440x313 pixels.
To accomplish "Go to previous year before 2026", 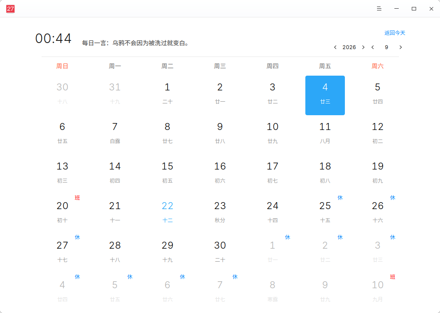I will 335,47.
